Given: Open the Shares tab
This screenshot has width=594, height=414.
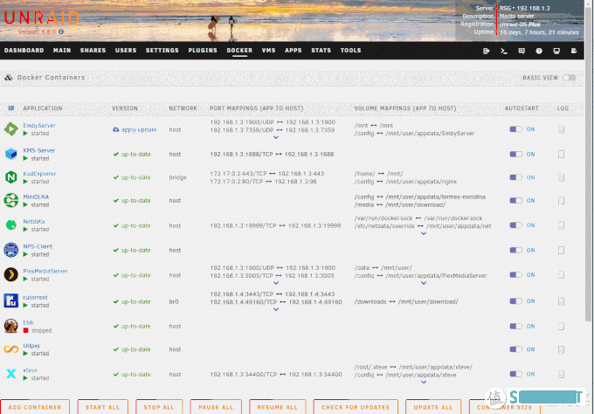Looking at the screenshot, I should [x=93, y=51].
